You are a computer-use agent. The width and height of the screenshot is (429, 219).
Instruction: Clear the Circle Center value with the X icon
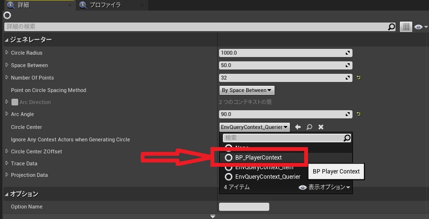pos(321,127)
